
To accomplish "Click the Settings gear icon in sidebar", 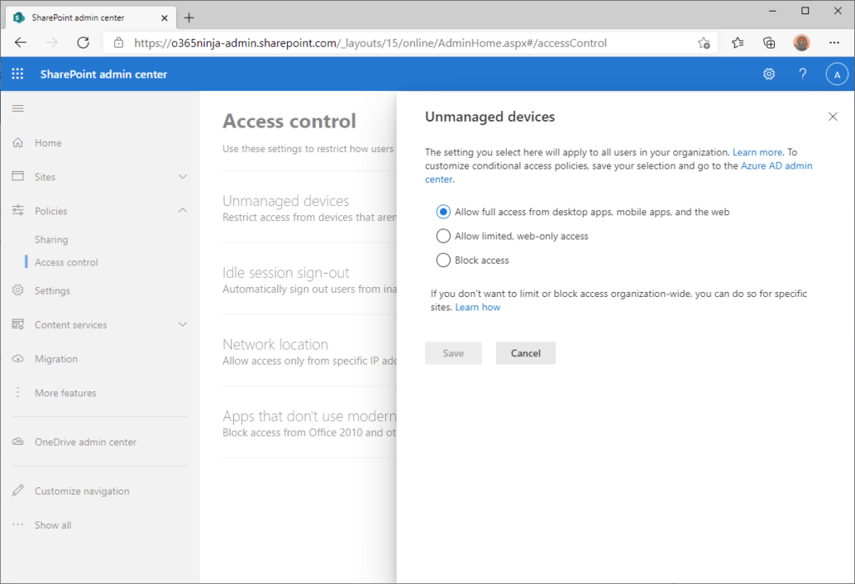I will 18,290.
